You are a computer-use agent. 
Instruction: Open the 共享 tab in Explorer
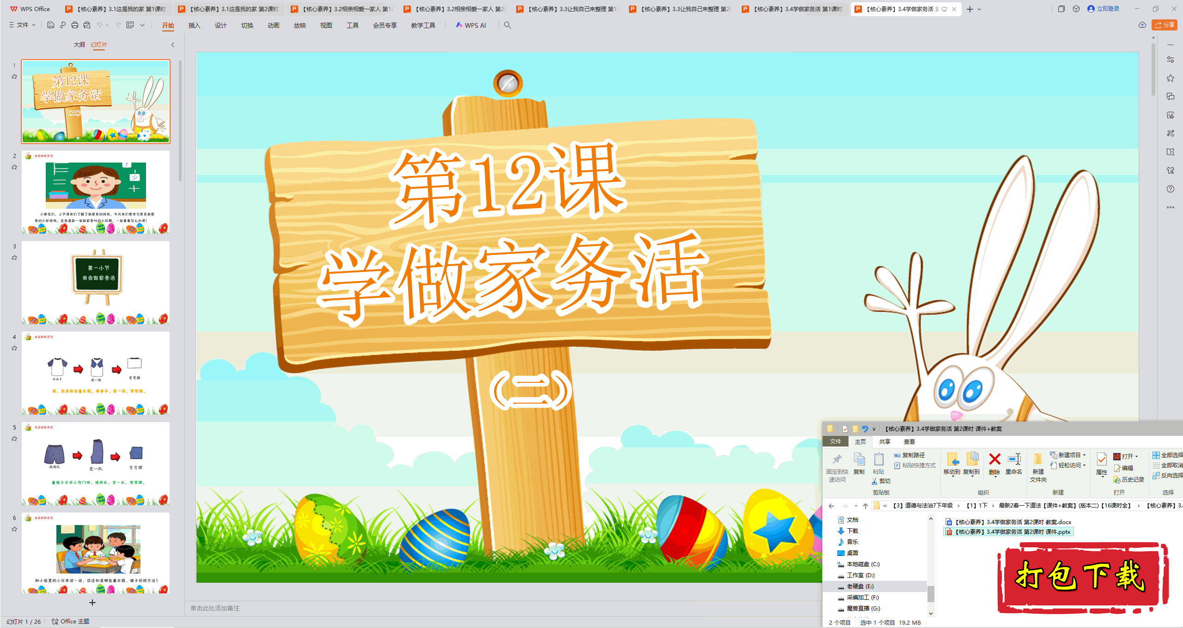[885, 442]
